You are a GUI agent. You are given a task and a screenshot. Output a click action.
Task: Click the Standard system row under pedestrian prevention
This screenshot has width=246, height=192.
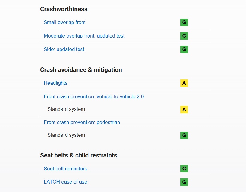[66, 135]
